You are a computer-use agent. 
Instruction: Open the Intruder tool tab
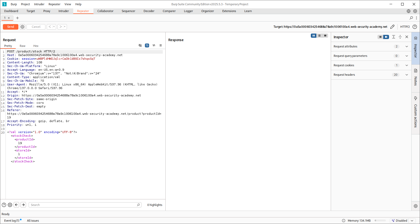64,11
